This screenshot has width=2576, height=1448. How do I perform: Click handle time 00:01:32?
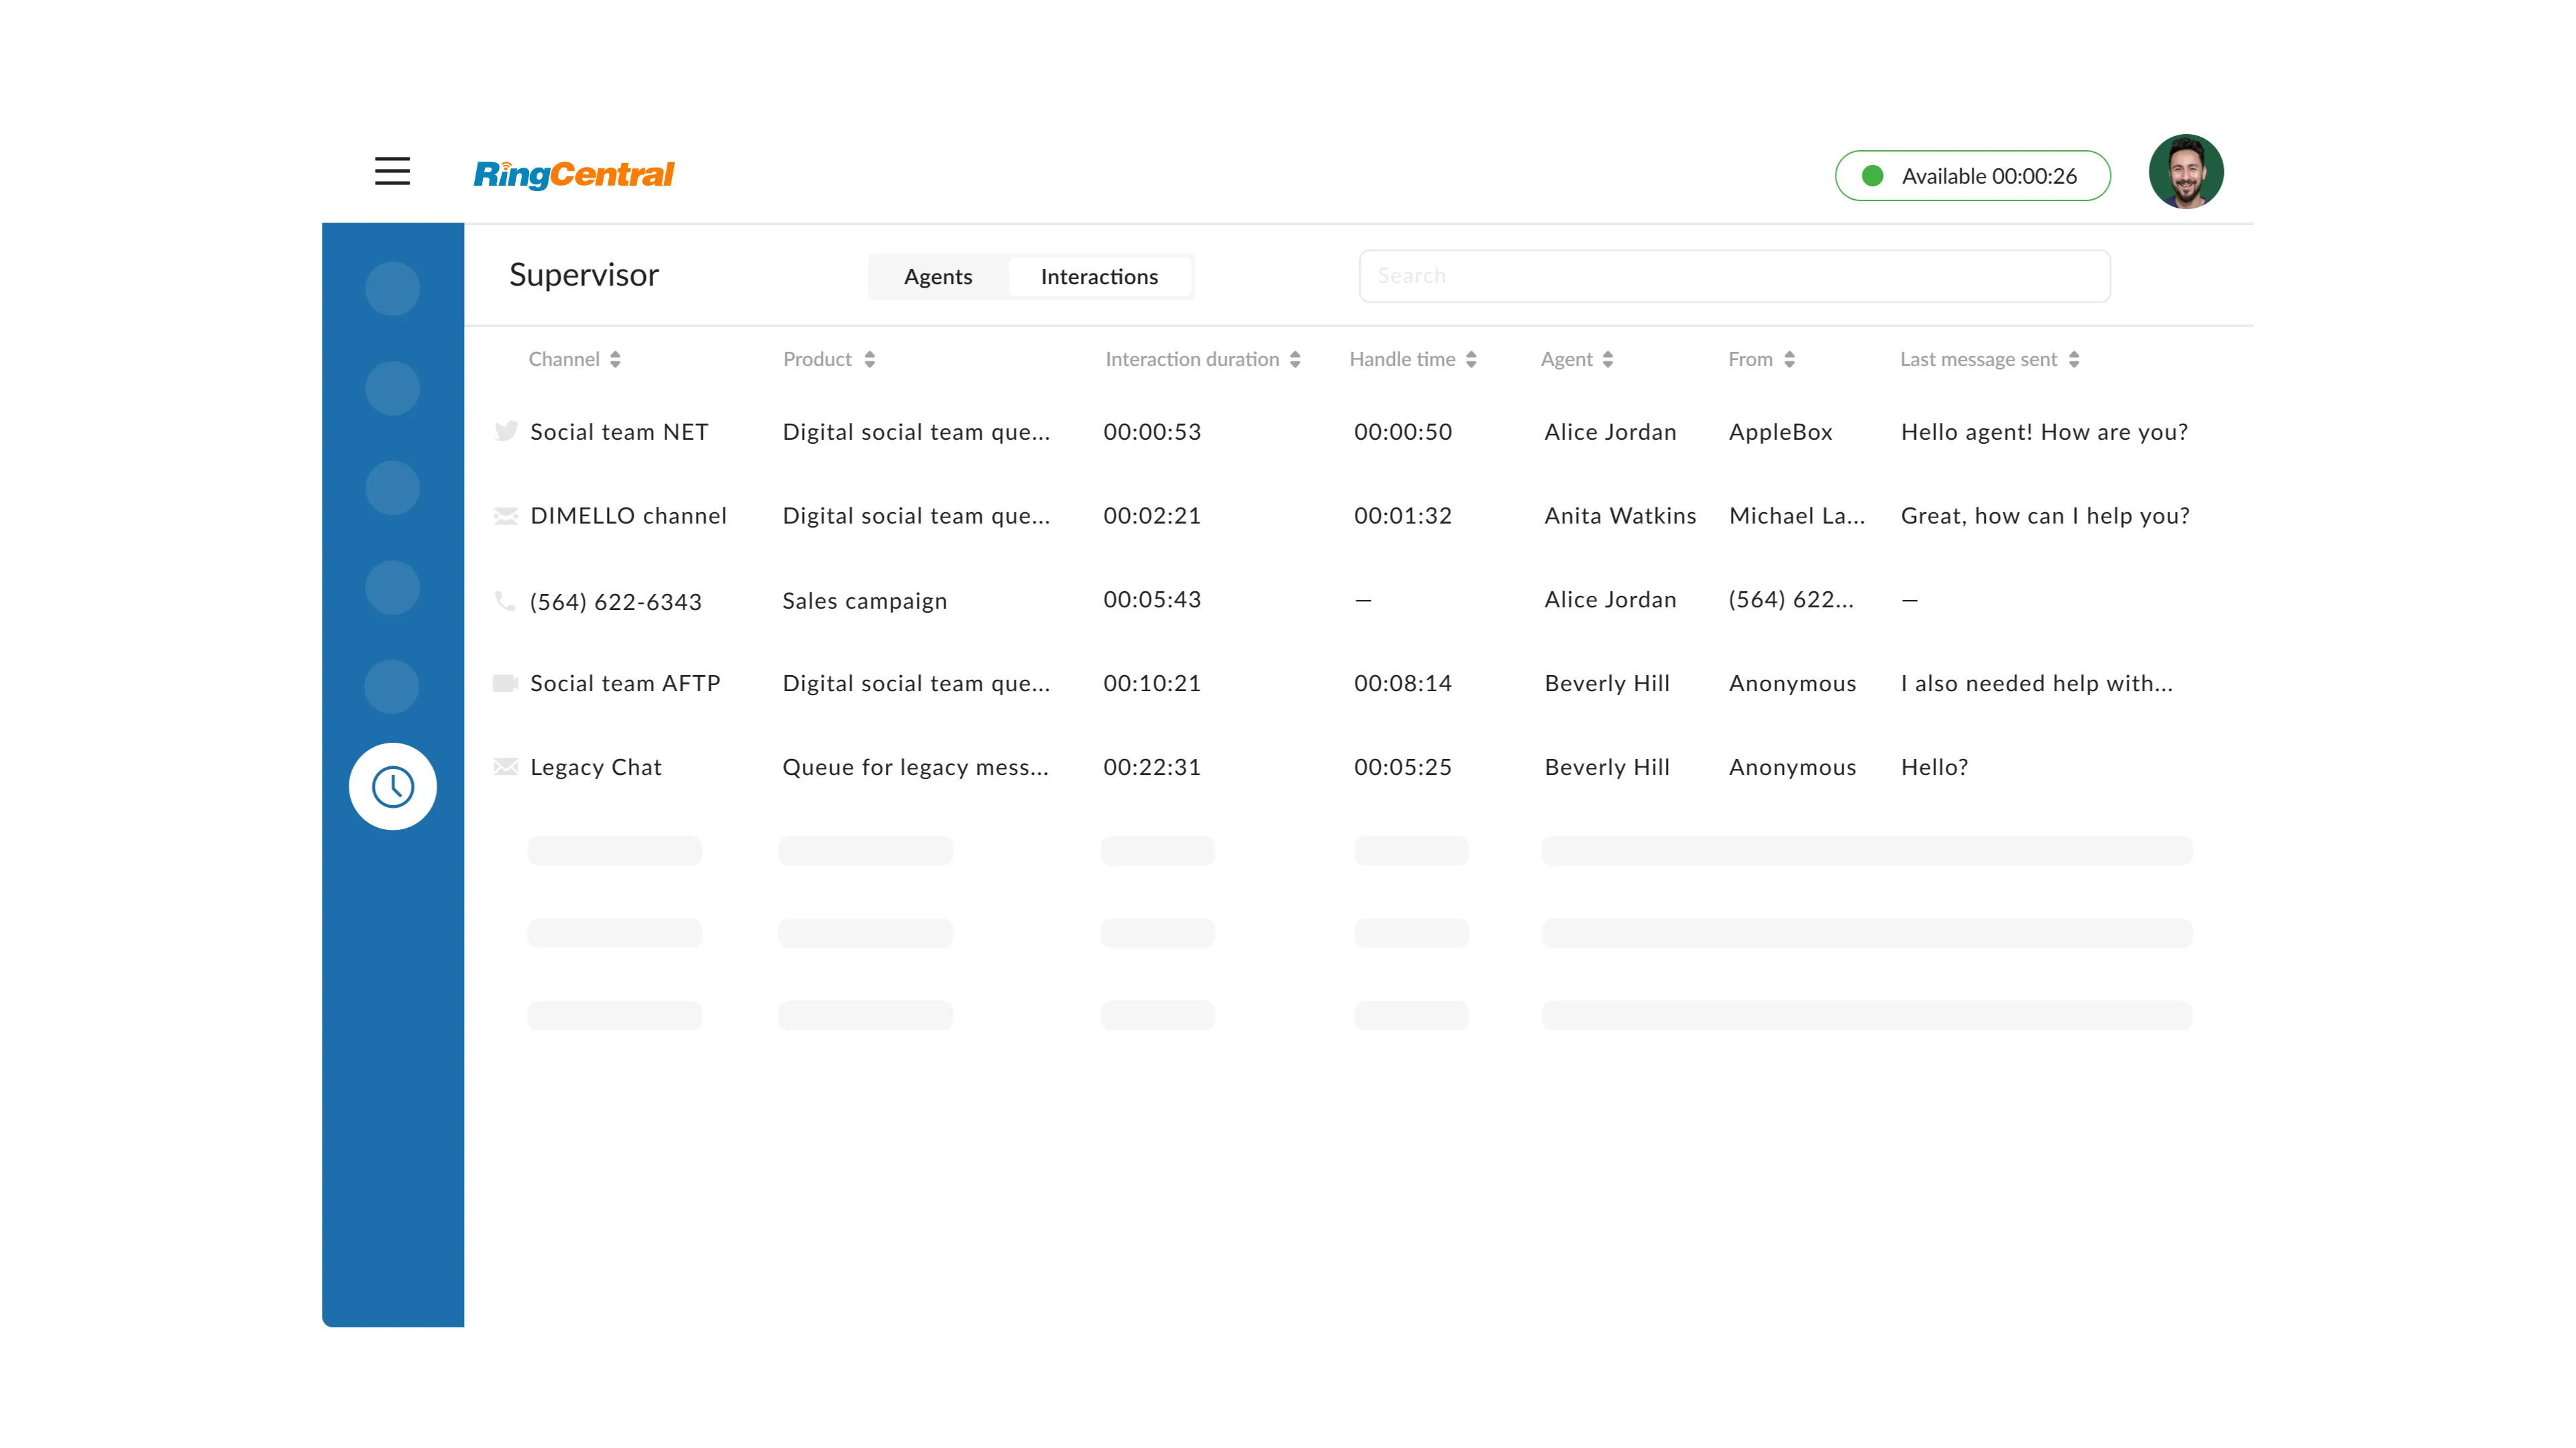pyautogui.click(x=1403, y=516)
